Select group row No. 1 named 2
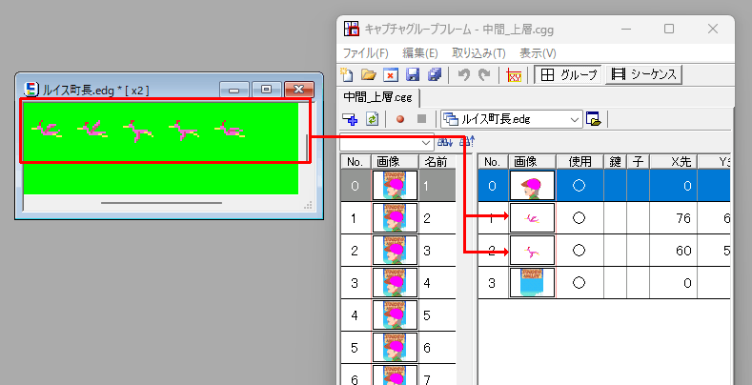This screenshot has height=385, width=752. point(398,218)
